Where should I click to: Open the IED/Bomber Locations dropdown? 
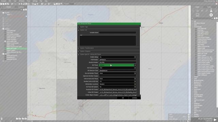click(x=135, y=84)
